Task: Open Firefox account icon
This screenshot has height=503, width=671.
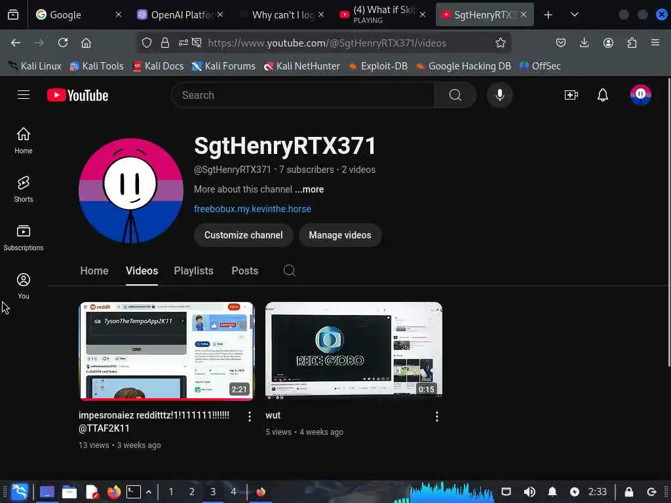Action: pyautogui.click(x=608, y=43)
